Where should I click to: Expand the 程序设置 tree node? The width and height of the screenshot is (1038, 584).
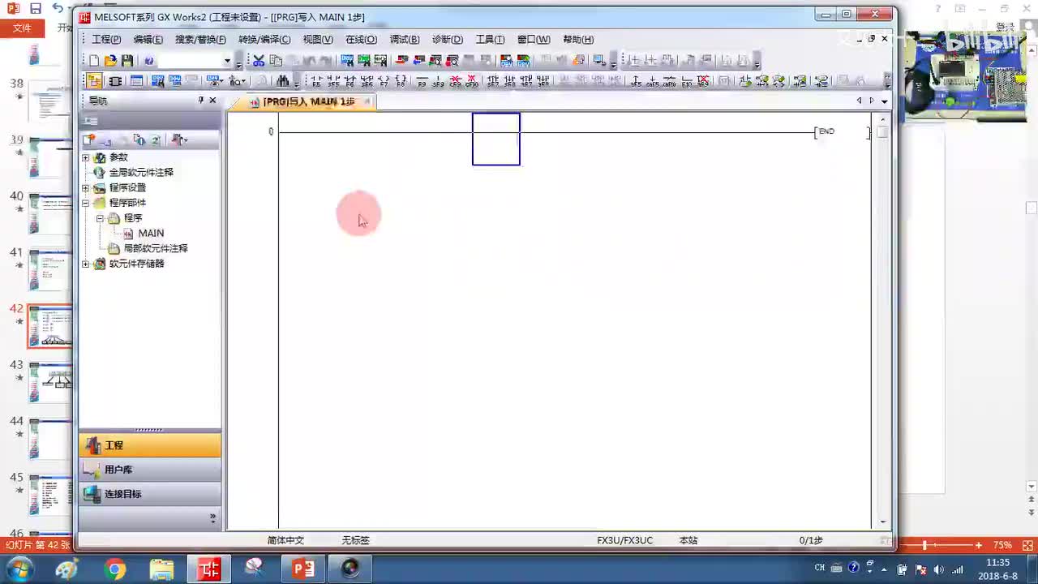(86, 188)
